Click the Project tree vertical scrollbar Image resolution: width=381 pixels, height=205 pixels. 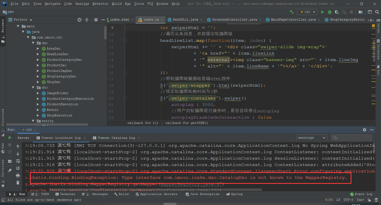(x=105, y=33)
